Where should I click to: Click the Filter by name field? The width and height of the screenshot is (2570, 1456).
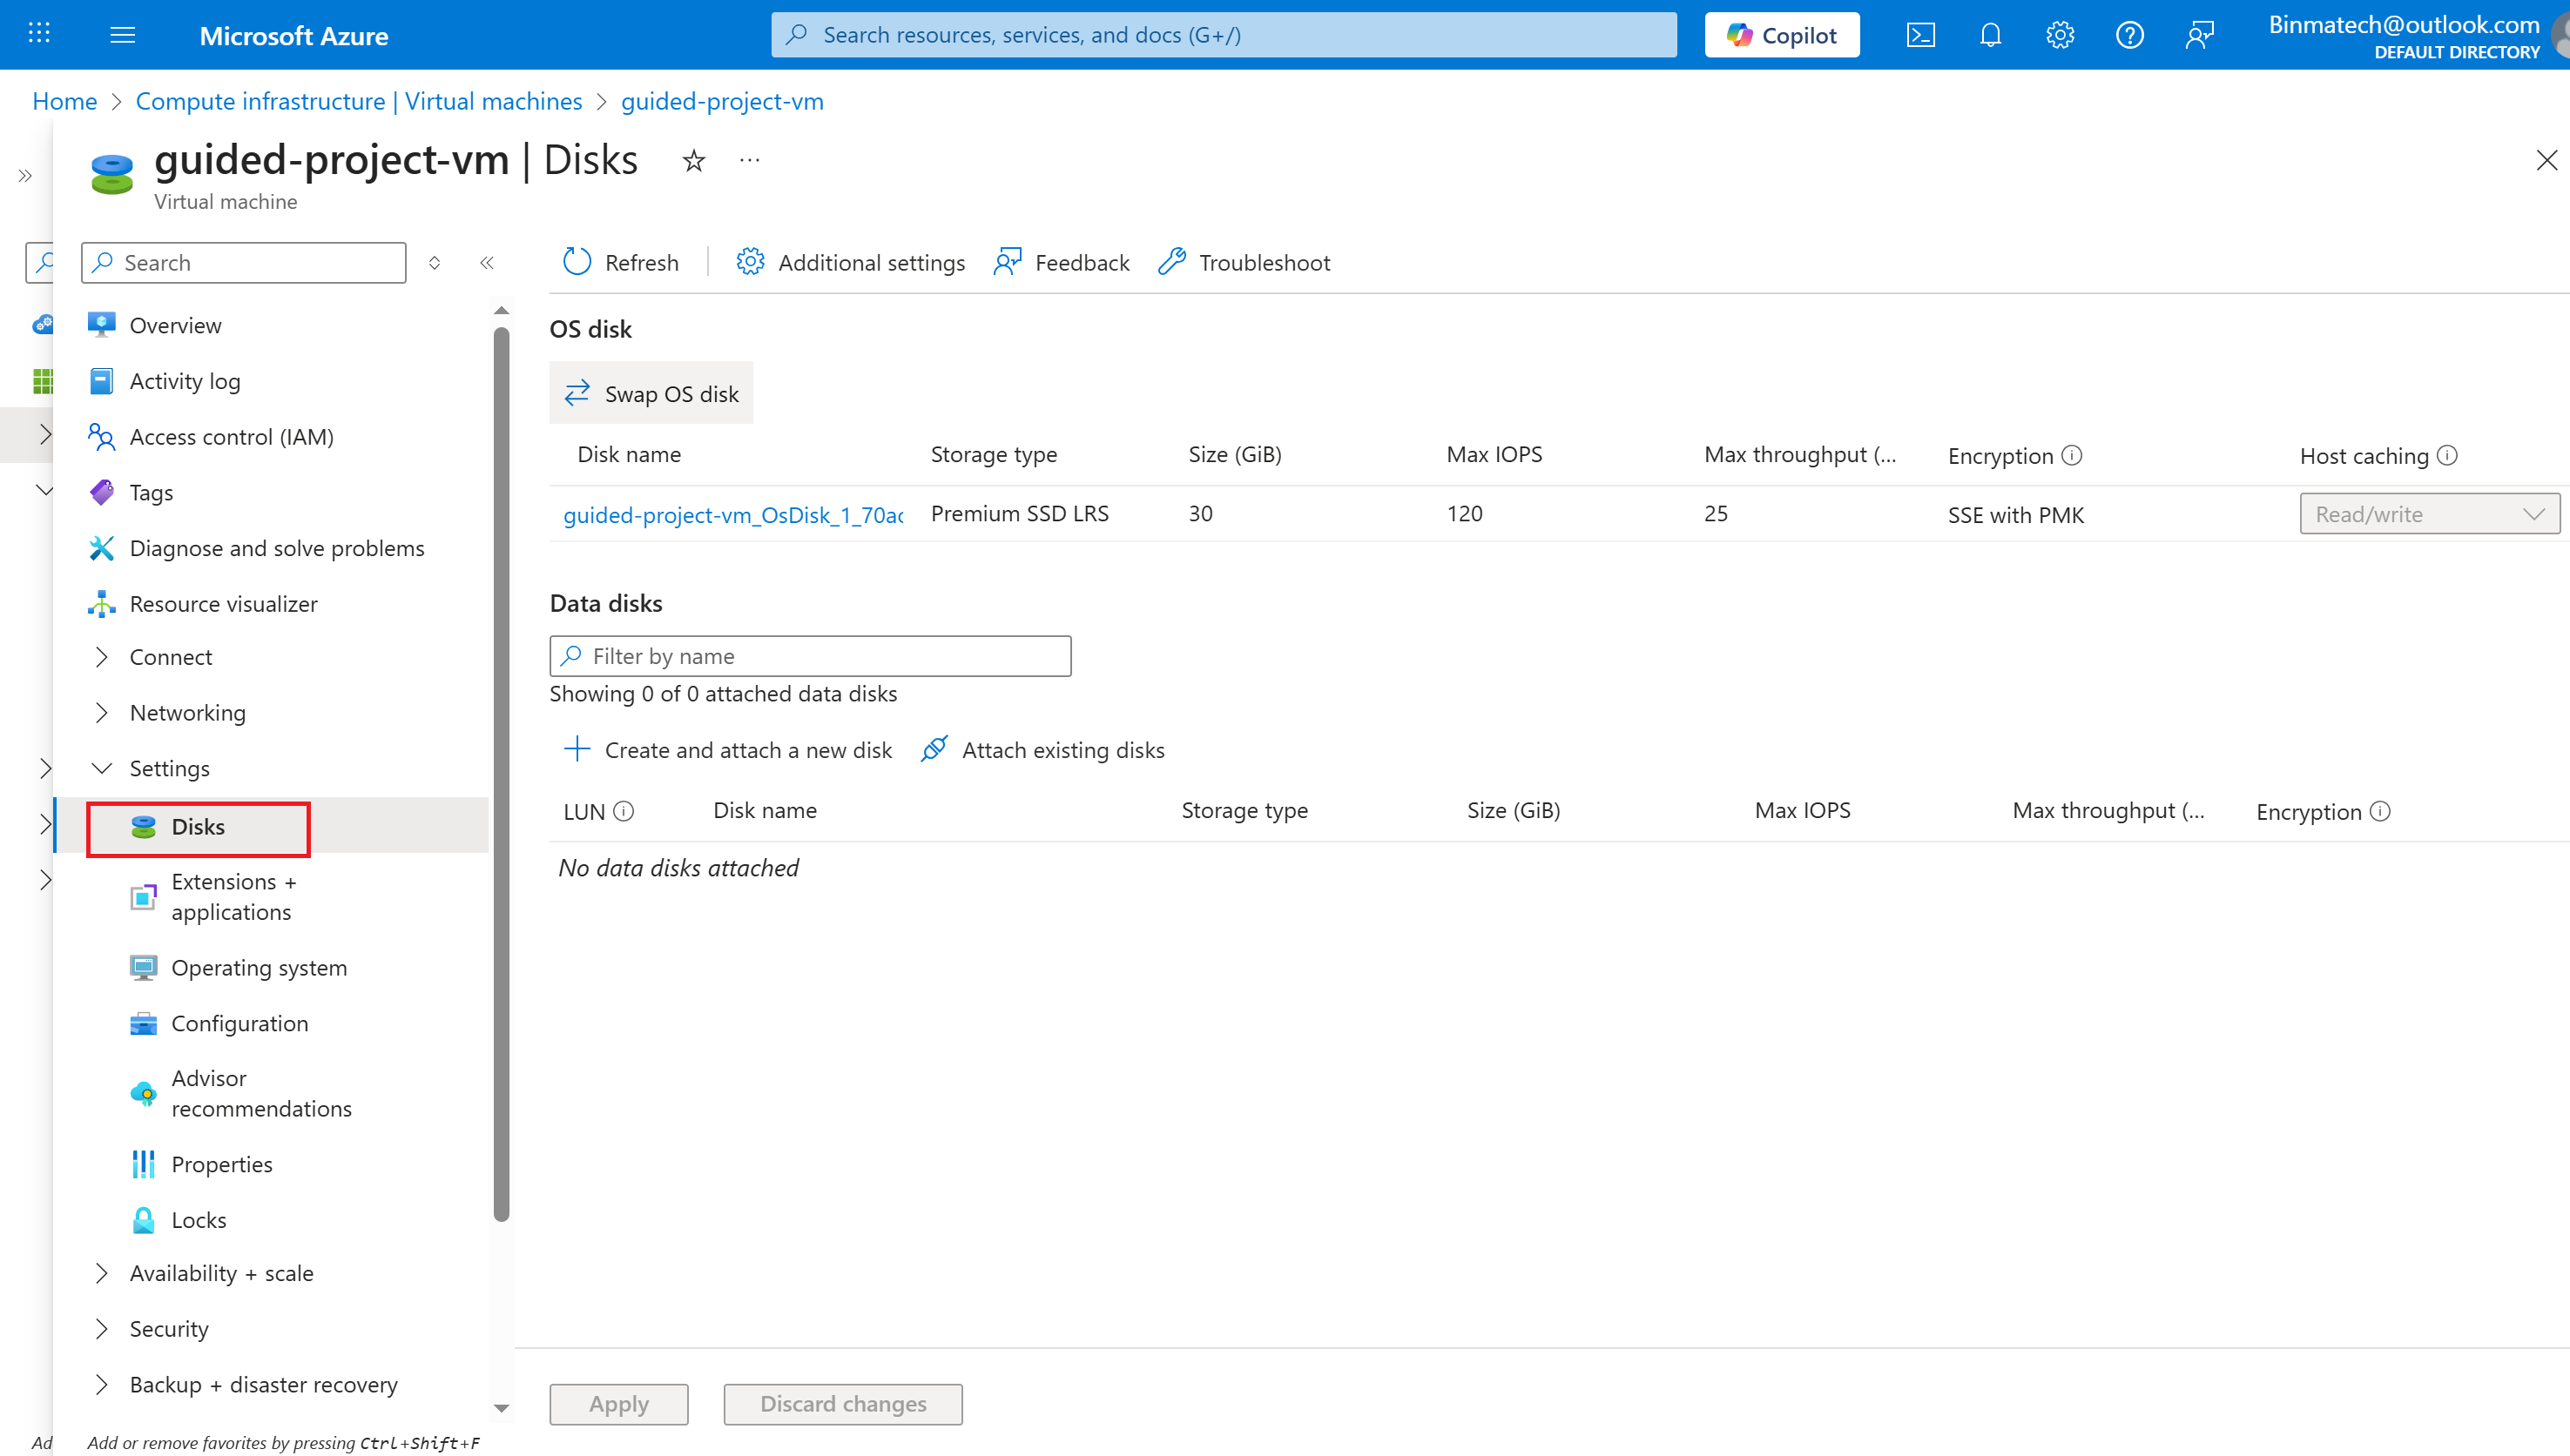tap(810, 656)
